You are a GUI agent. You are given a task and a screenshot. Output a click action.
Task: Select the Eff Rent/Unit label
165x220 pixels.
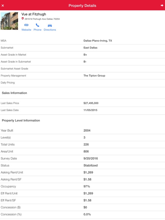(9, 193)
